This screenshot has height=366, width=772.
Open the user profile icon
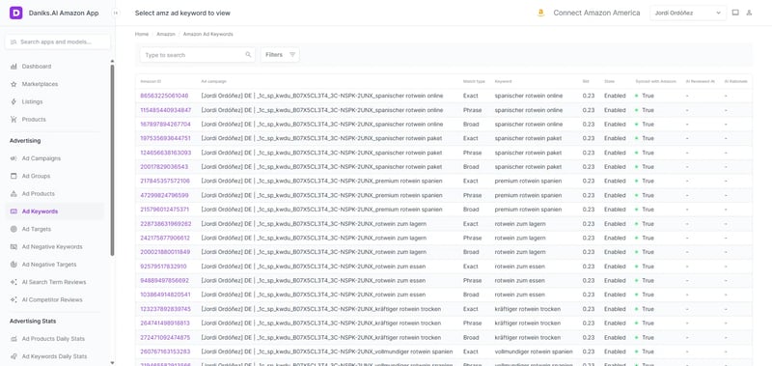pyautogui.click(x=750, y=13)
